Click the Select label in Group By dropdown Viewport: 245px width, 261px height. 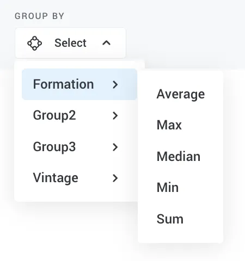pos(70,43)
